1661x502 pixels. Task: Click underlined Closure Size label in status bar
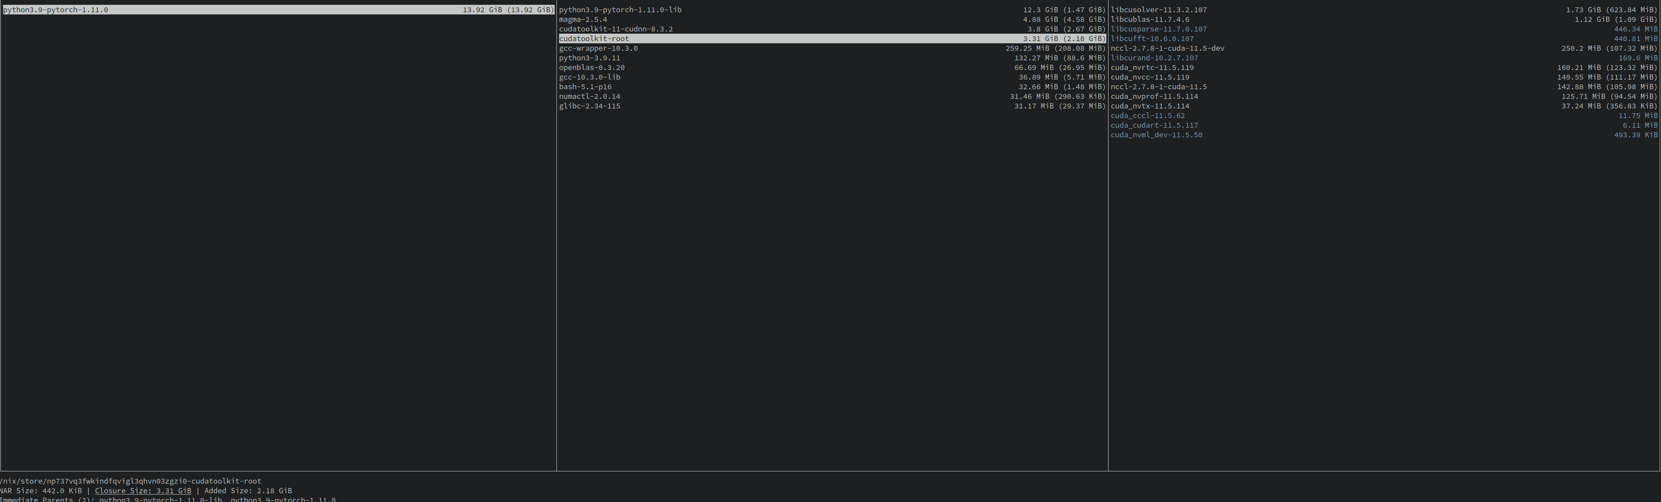[142, 491]
